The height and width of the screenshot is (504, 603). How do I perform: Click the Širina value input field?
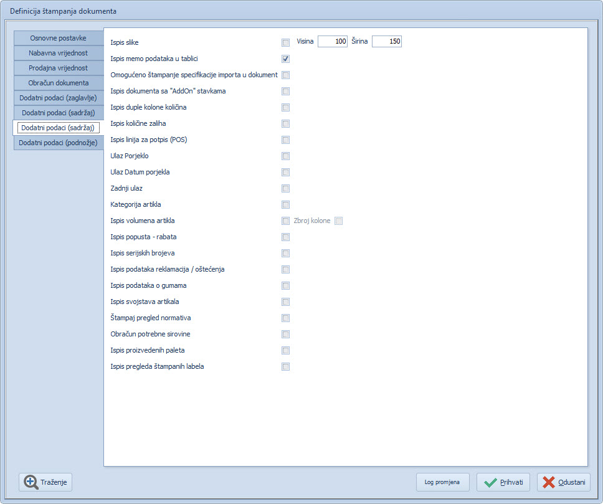[386, 42]
